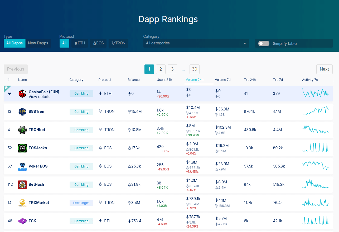Switch to New Dapps type
Viewport: 339px width, 232px height.
(x=38, y=43)
